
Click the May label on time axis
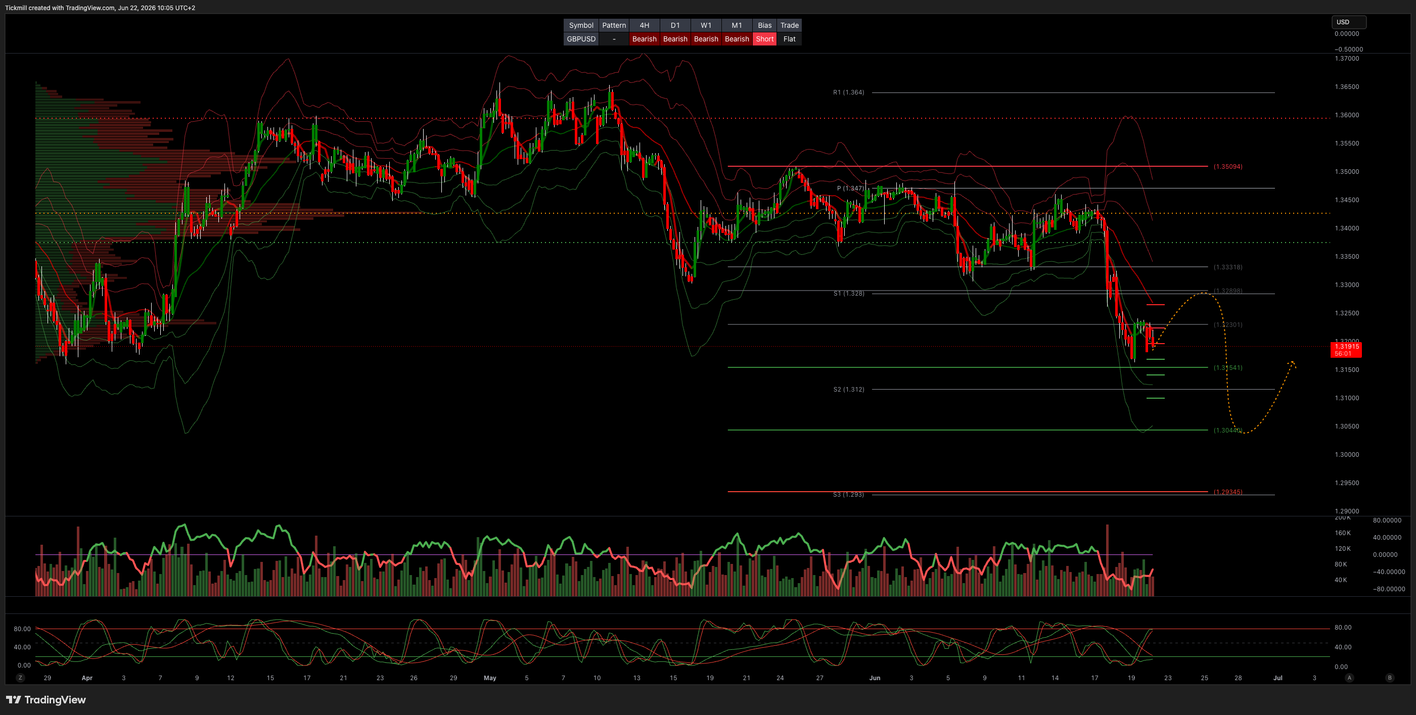pos(490,678)
